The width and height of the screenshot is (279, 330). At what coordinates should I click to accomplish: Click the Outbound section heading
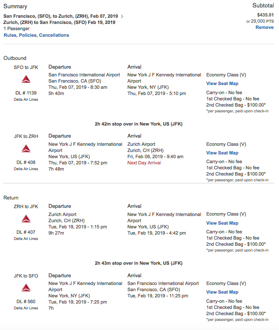[15, 58]
